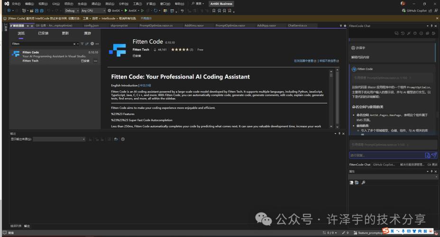
Task: Clear the Fitten search text
Action: point(74,44)
